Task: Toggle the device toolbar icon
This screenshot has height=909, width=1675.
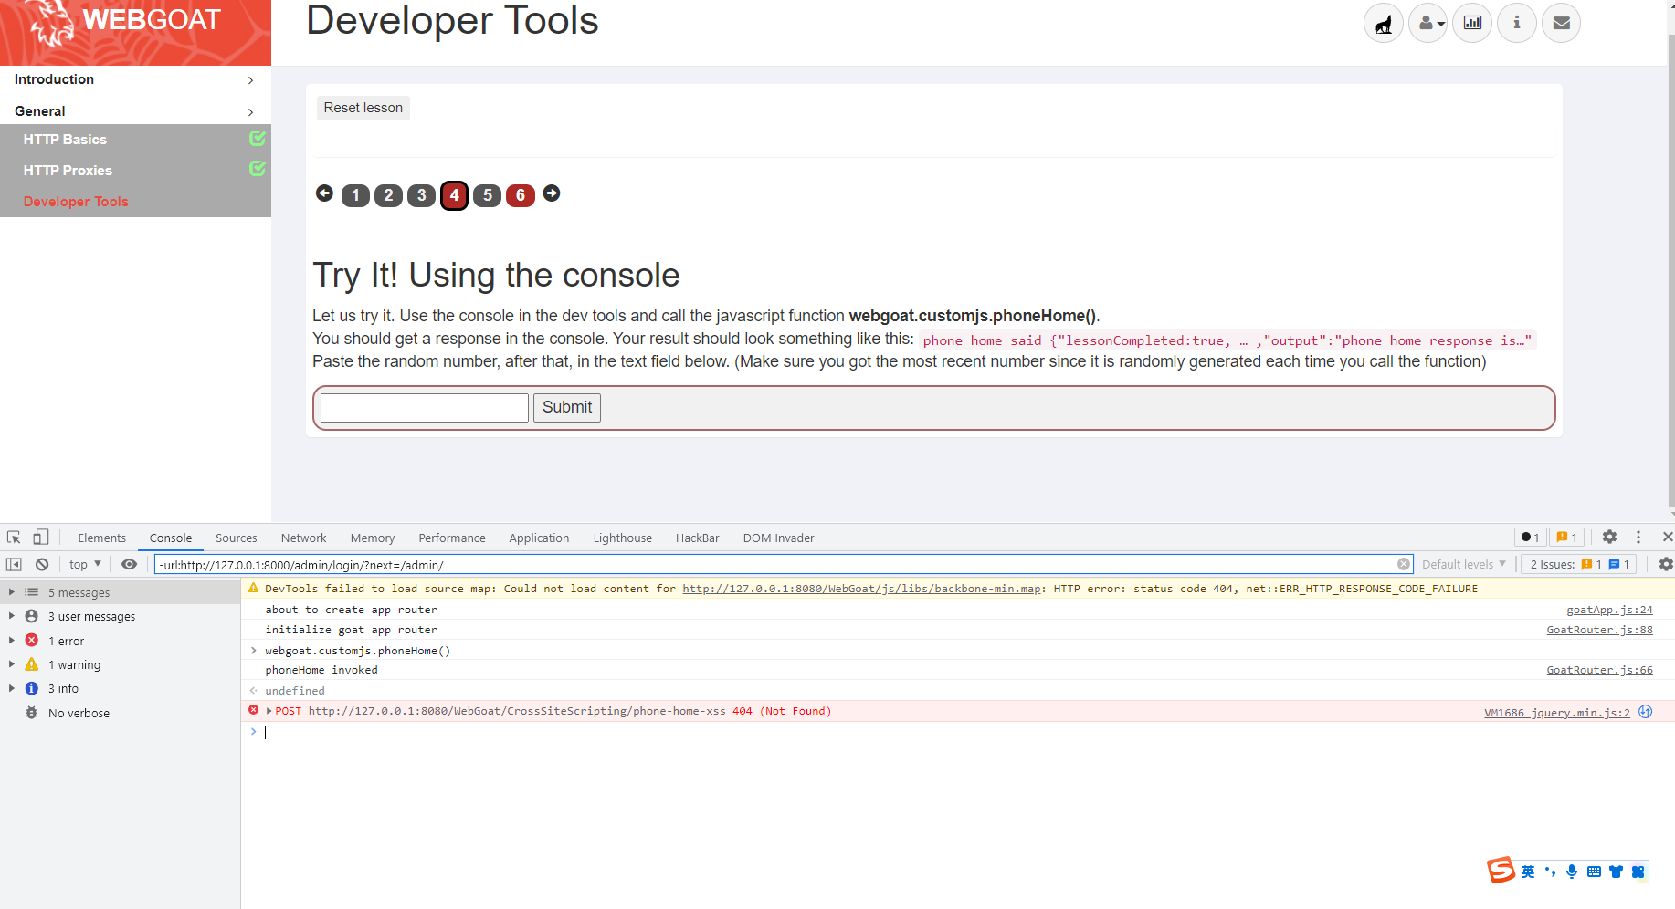Action: coord(41,538)
